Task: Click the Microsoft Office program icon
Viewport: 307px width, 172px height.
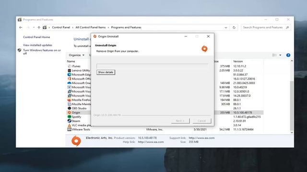Action: pos(69,79)
